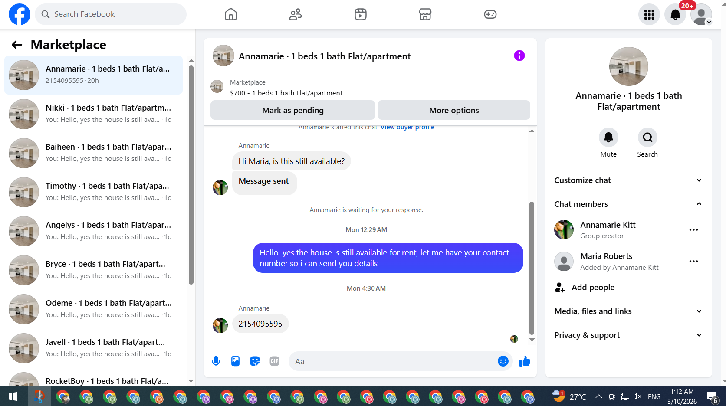Open Bryce conversation in list
Image resolution: width=726 pixels, height=406 pixels.
click(x=93, y=270)
